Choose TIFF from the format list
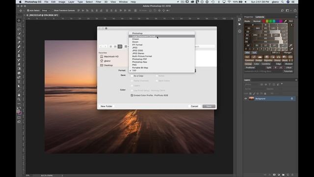The height and width of the screenshot is (177, 314). point(162,71)
